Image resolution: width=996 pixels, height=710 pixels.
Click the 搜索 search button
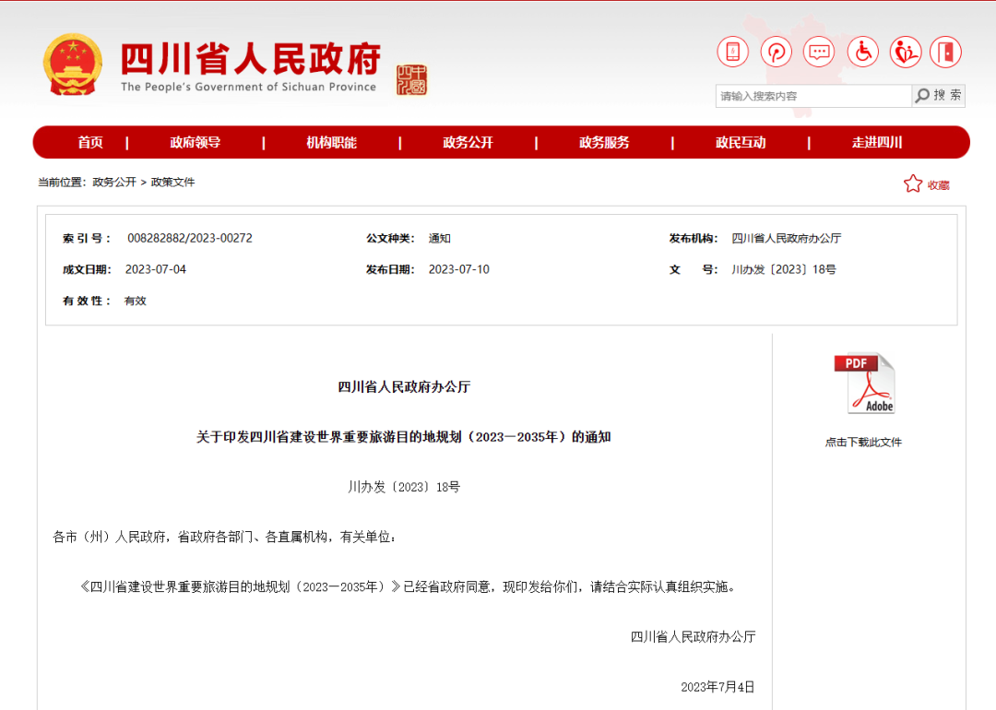(x=939, y=96)
